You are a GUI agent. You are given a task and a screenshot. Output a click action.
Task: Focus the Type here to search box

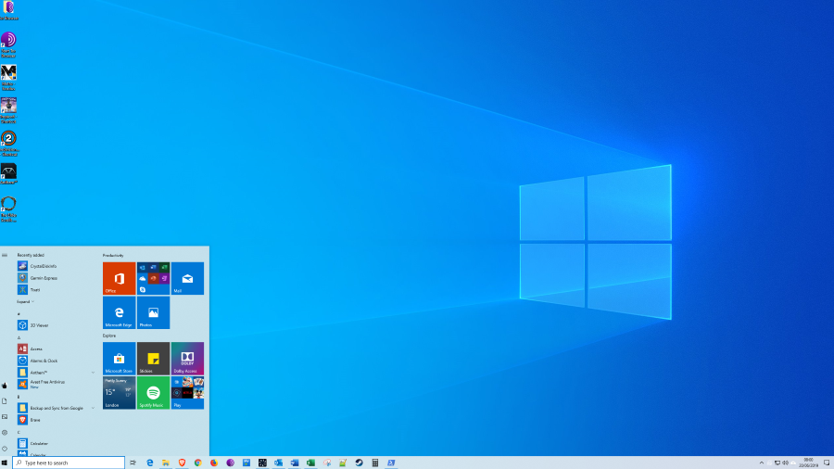click(69, 463)
